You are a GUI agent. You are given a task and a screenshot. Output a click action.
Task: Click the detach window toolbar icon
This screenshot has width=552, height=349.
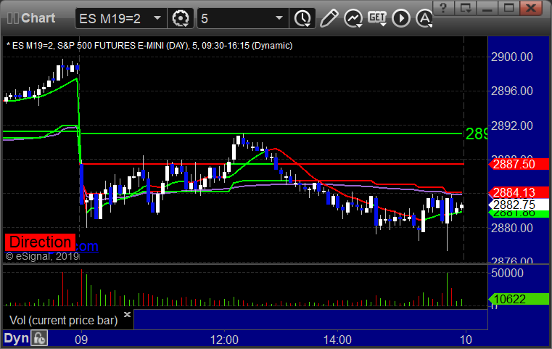(x=466, y=8)
